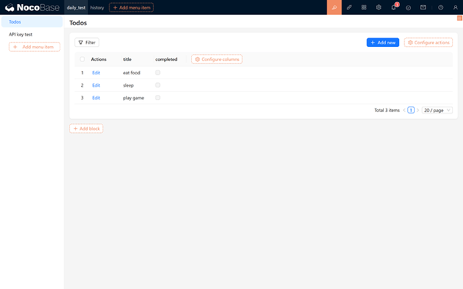Click the Todos page heading
463x289 pixels.
pyautogui.click(x=78, y=23)
